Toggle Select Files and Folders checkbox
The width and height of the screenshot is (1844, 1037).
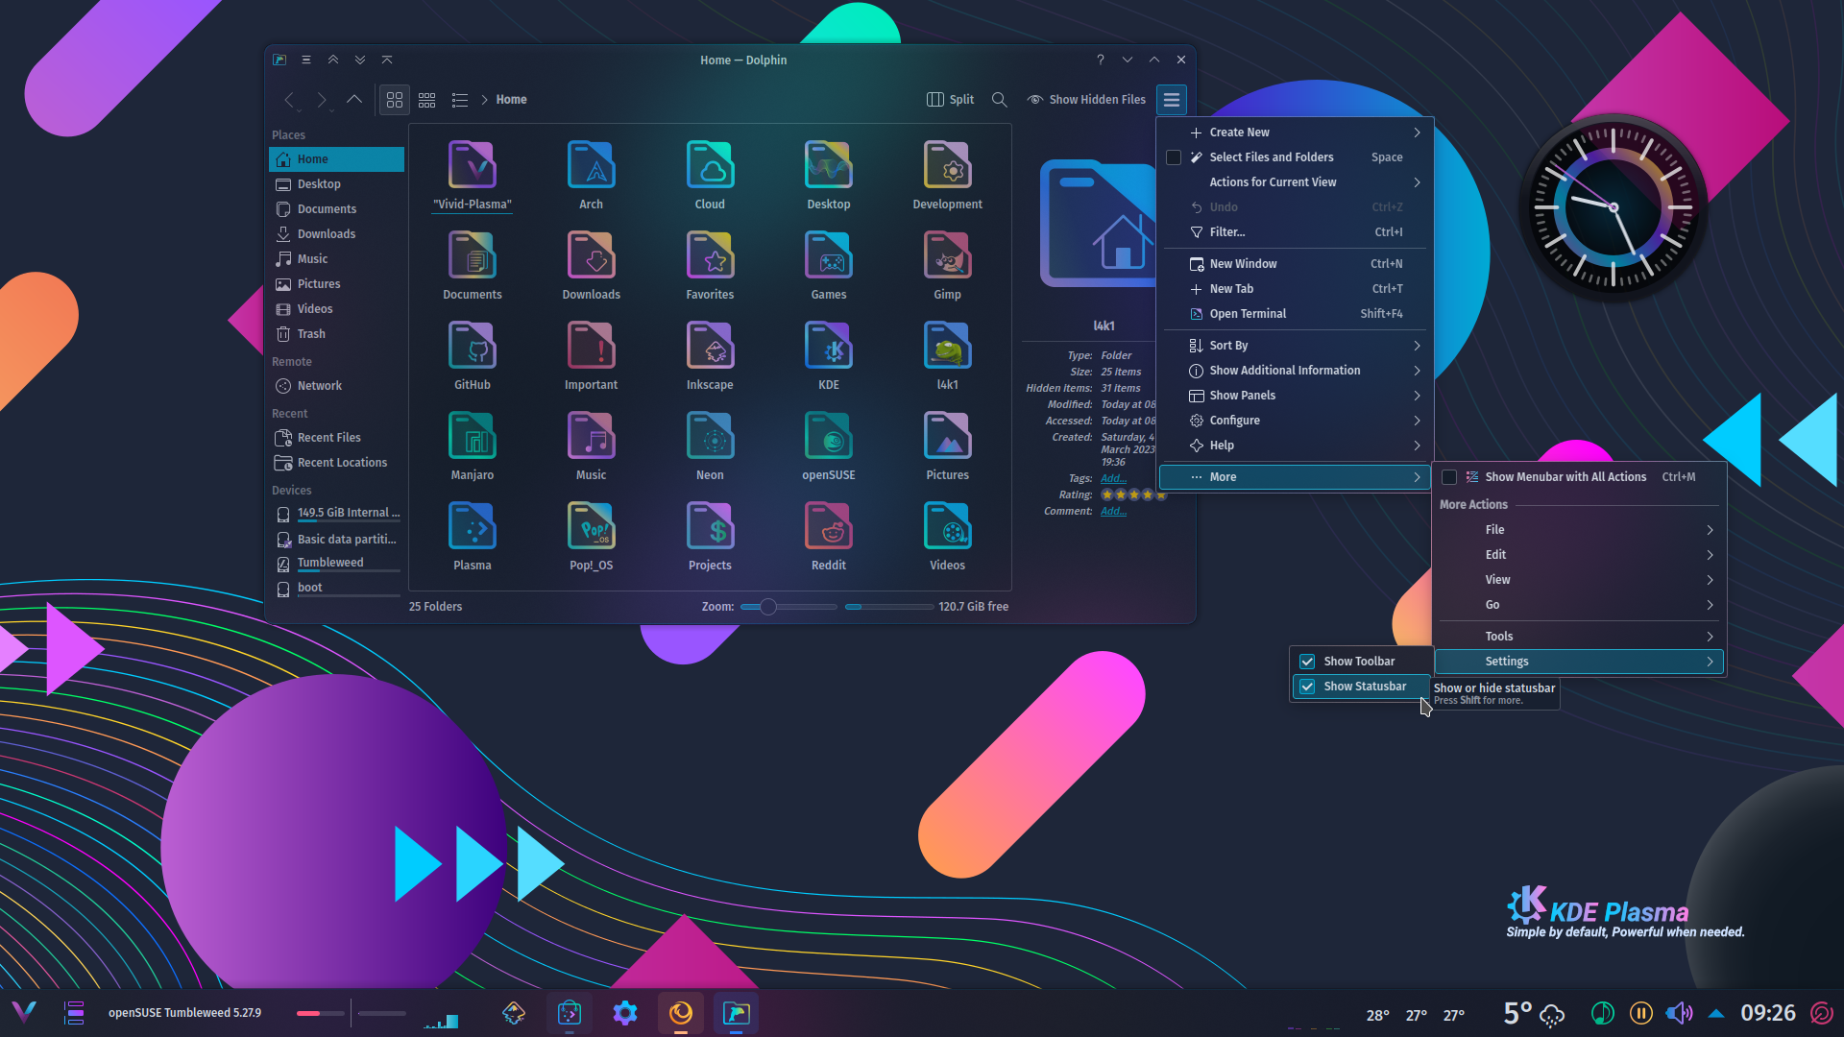(1174, 157)
